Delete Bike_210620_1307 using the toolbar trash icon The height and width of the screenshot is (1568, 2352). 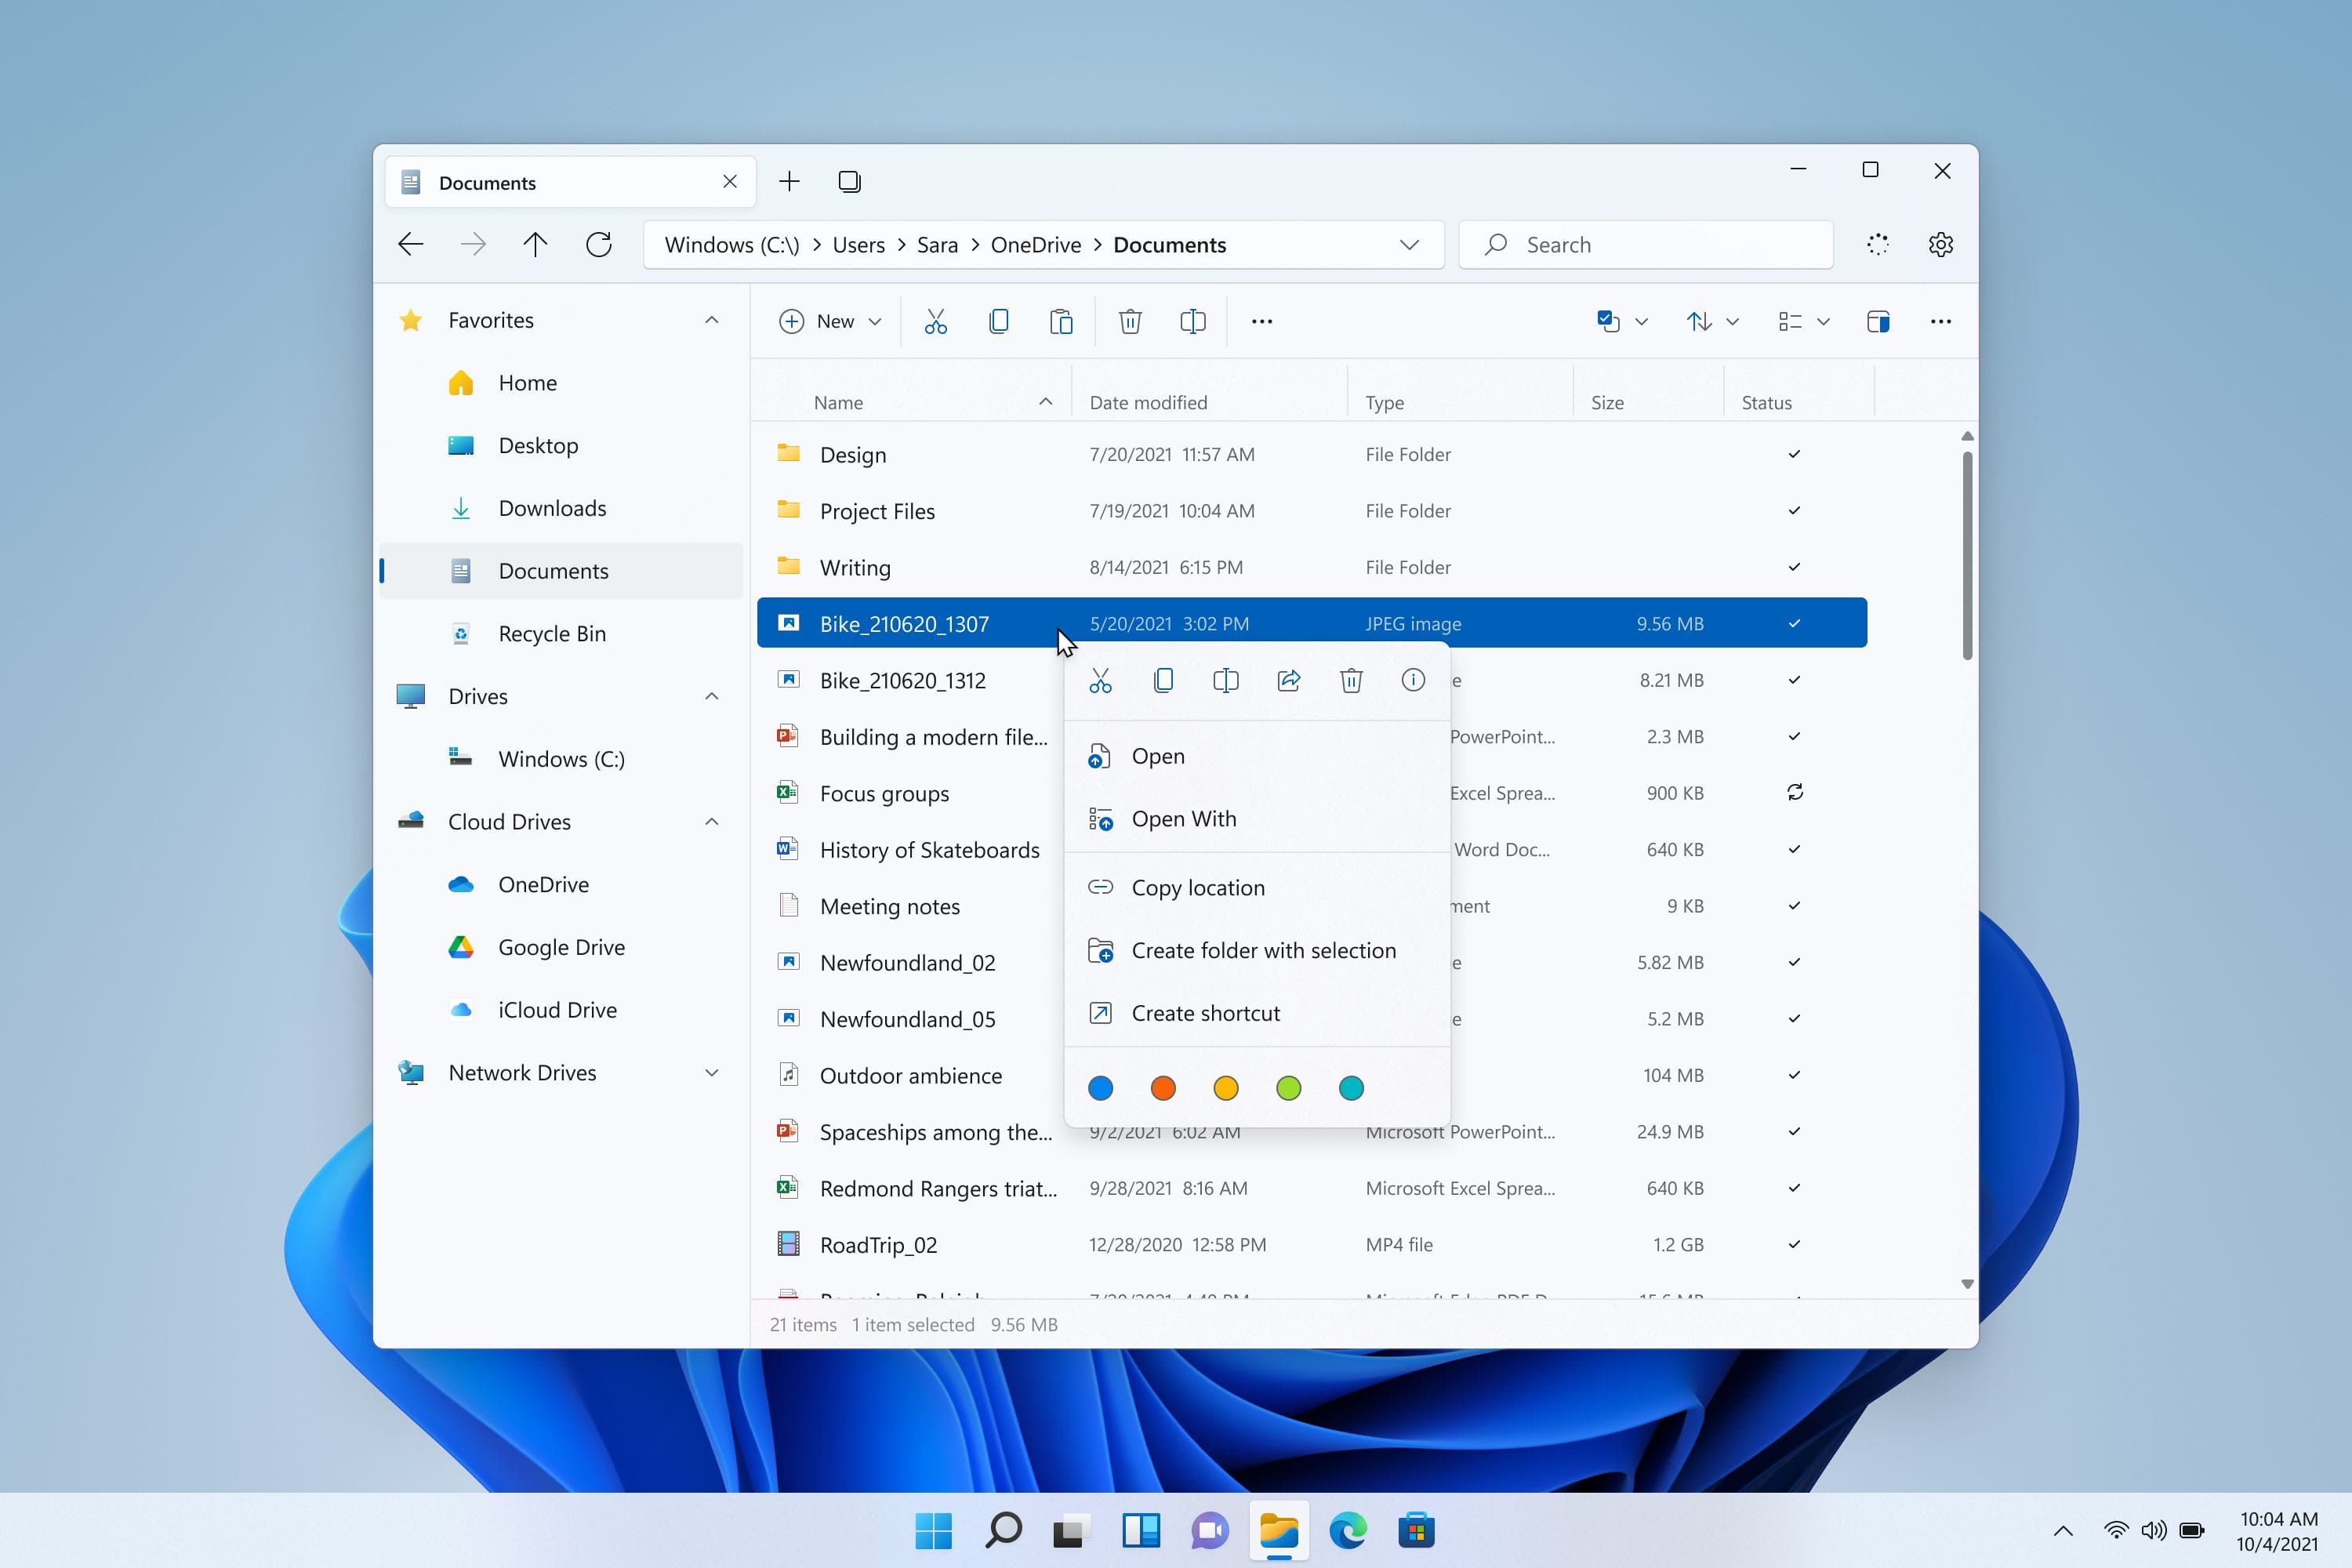[x=1130, y=321]
